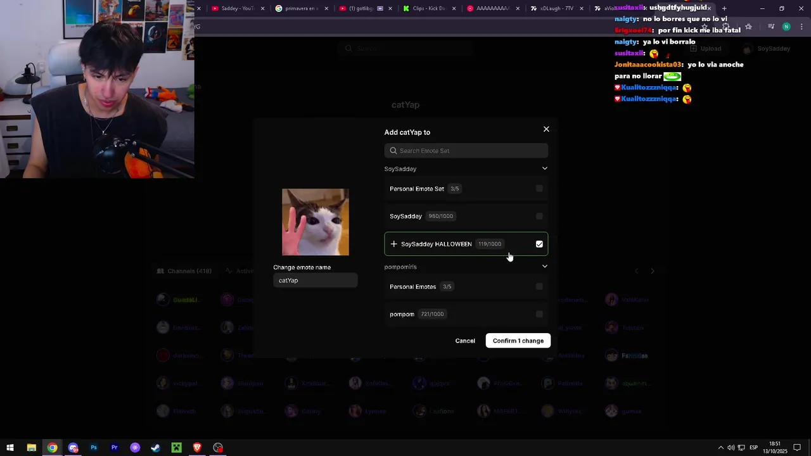This screenshot has width=811, height=456.
Task: Open the browser media control icon
Action: click(771, 27)
